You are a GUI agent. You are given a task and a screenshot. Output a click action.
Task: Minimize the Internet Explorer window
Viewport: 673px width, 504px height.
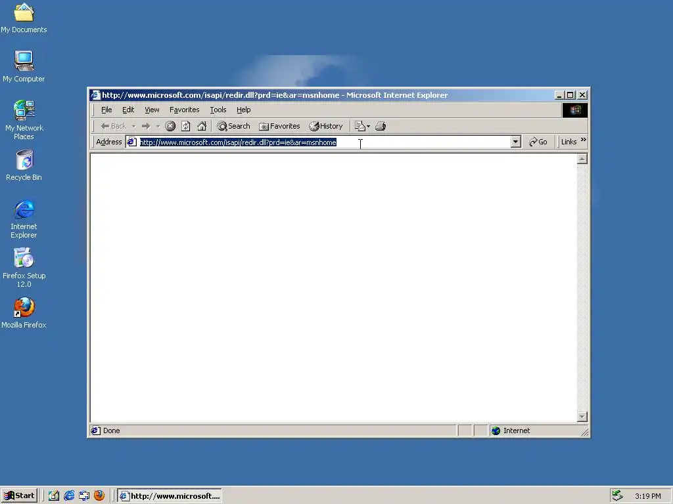[x=559, y=95]
